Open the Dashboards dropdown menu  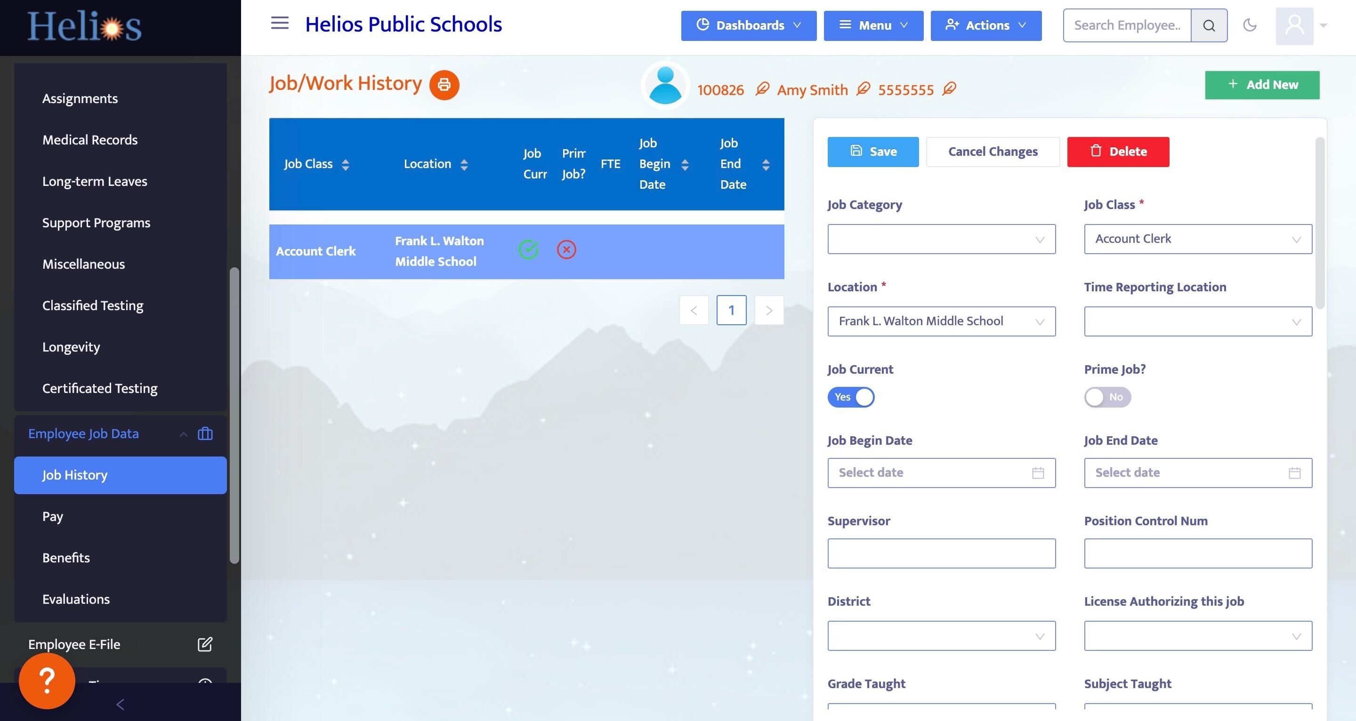(748, 25)
